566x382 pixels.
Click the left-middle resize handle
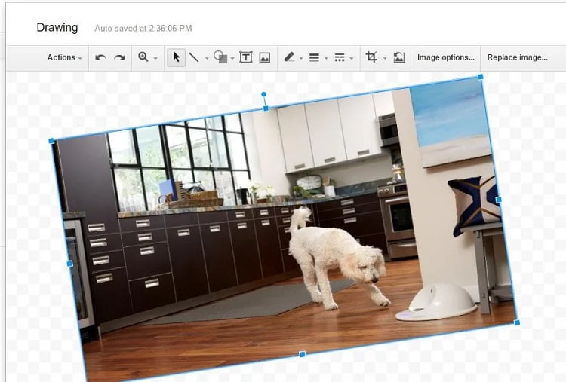coord(69,264)
